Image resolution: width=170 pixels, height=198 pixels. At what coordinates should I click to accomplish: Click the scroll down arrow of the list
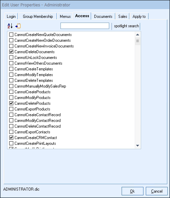tap(137, 145)
